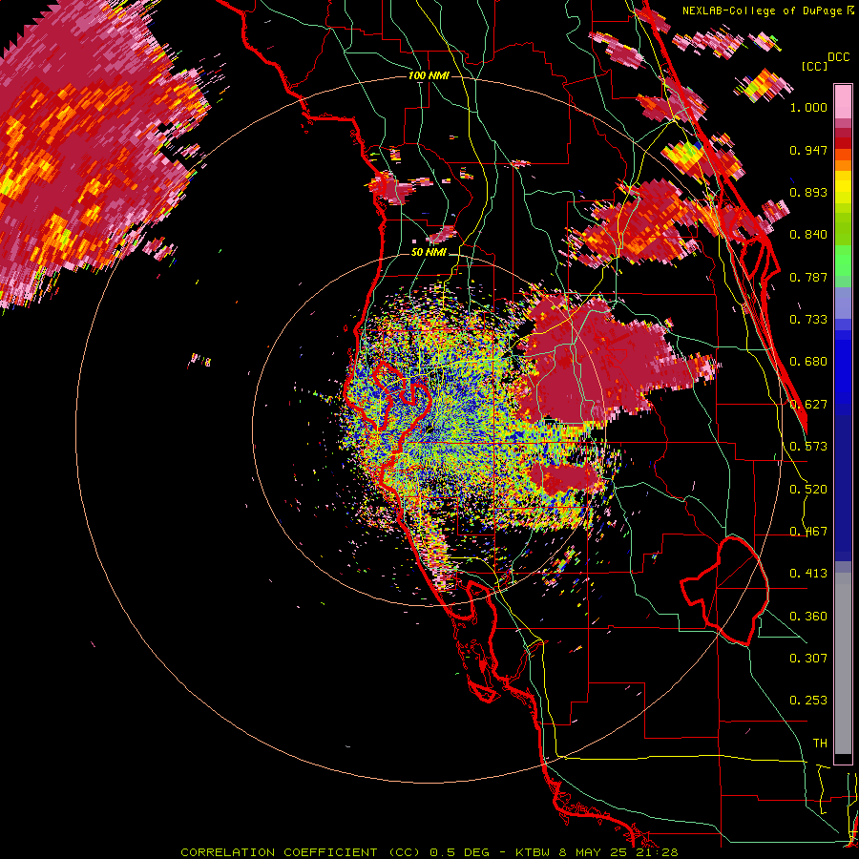The image size is (859, 859).
Task: Select the 0.253 scale value
Action: 808,701
